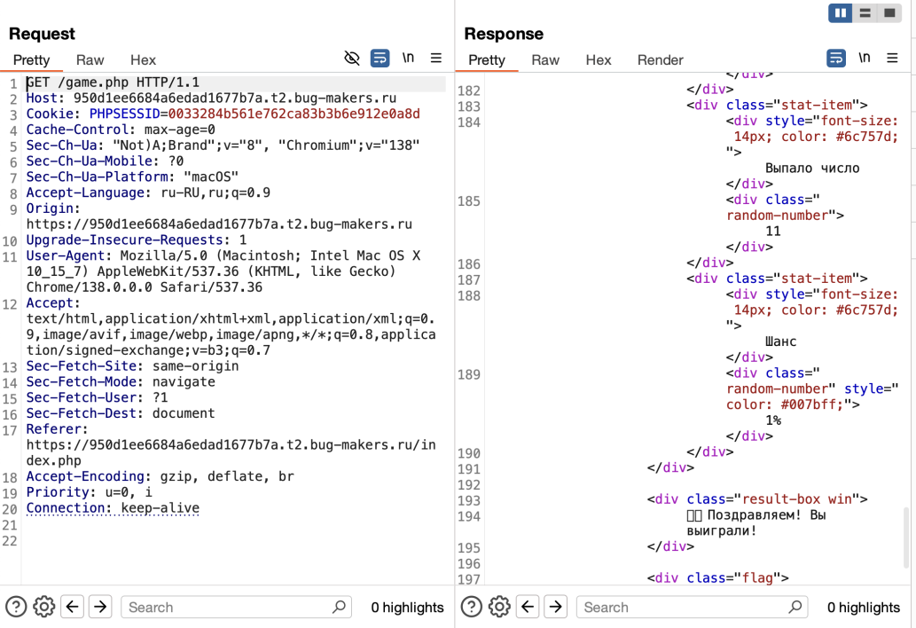Switch to the Request Hex tab
The height and width of the screenshot is (628, 916).
(143, 60)
